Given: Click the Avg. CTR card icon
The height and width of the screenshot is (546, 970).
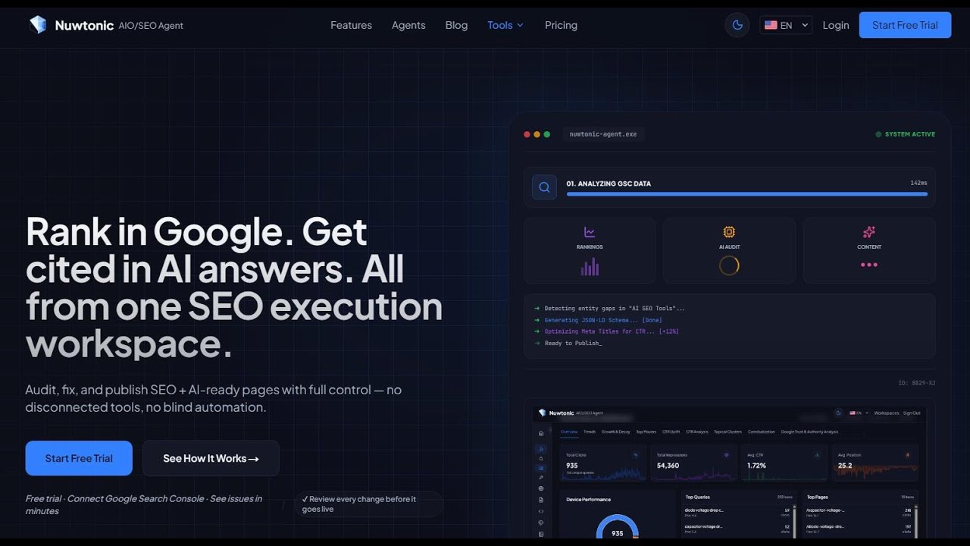Looking at the screenshot, I should click(817, 455).
